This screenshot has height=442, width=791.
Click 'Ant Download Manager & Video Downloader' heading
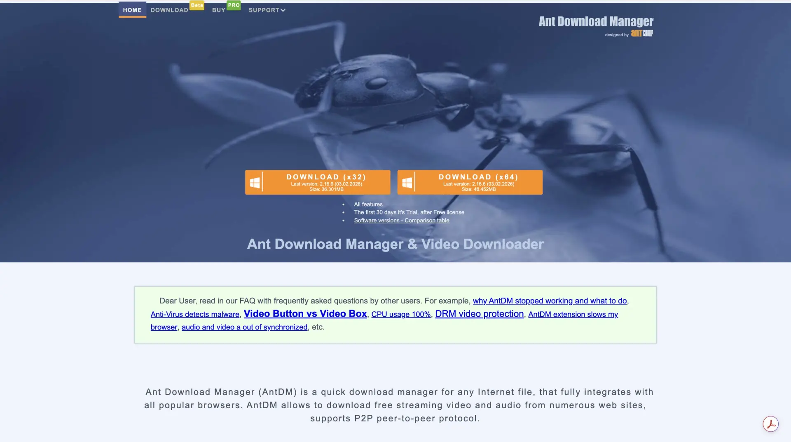pyautogui.click(x=395, y=244)
